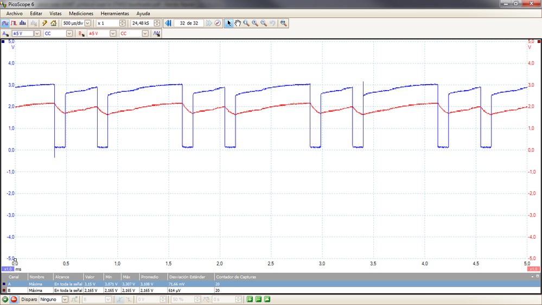Viewport: 542px width, 305px height.
Task: Switch to Scope mode icon
Action: [x=5, y=23]
